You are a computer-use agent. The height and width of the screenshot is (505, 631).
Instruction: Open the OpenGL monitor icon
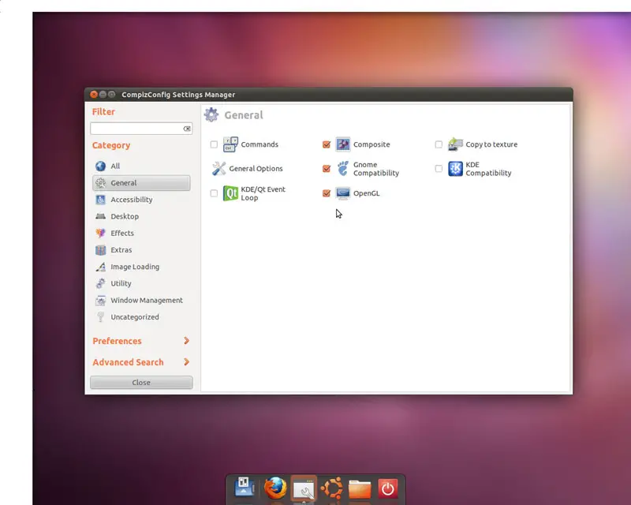(x=343, y=193)
